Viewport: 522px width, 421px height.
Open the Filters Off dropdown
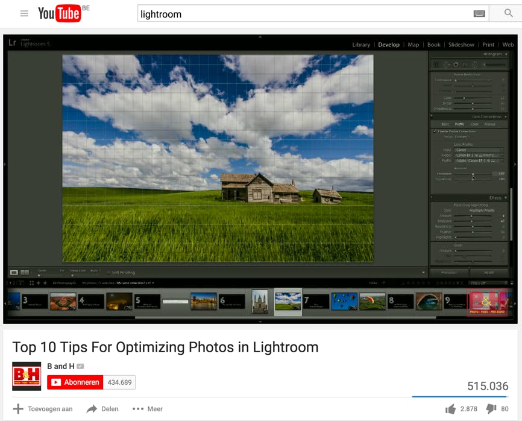pyautogui.click(x=489, y=283)
